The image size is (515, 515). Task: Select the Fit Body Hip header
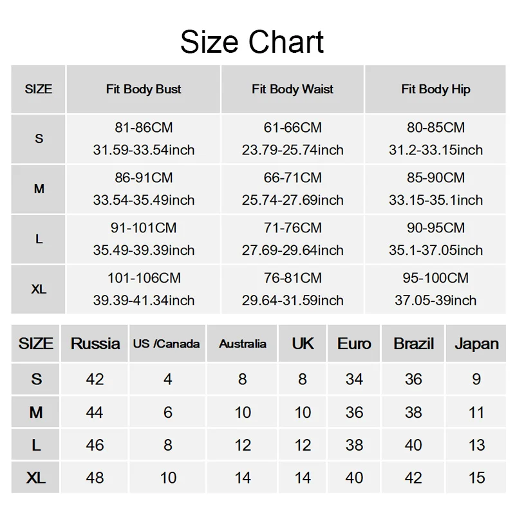(x=436, y=89)
